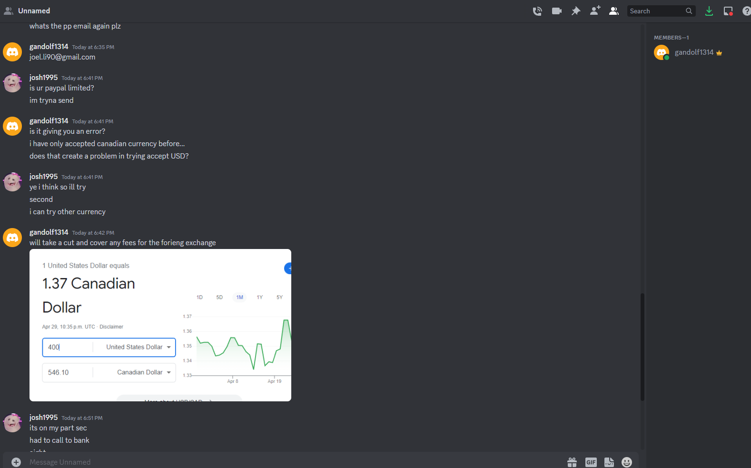Click message 'is it giving you an error?'

(x=68, y=131)
